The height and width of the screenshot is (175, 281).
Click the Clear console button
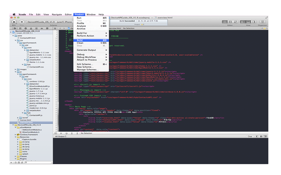click(x=250, y=136)
